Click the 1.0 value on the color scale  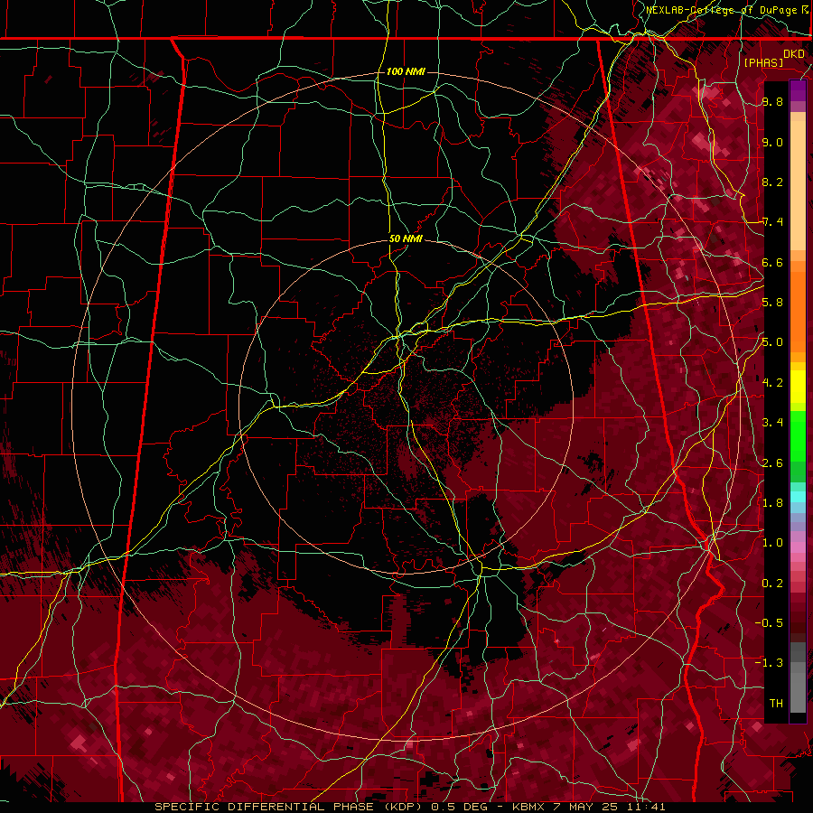[x=772, y=543]
